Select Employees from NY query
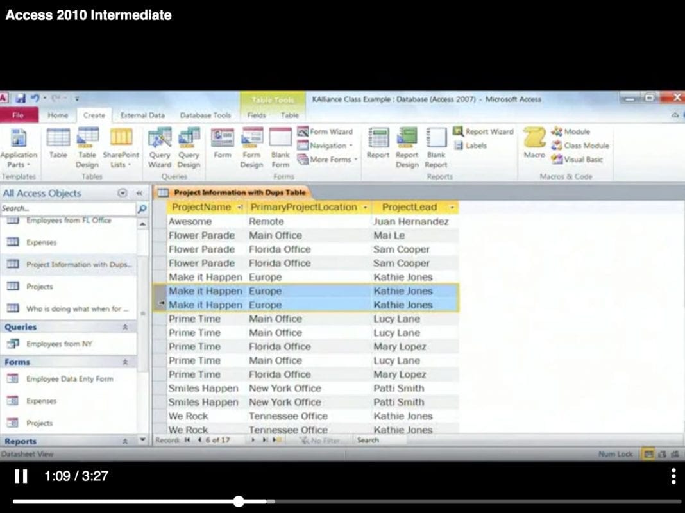Screen dimensions: 685x513 tap(69, 344)
